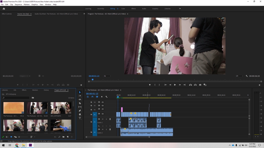The width and height of the screenshot is (264, 148).
Task: Click Program monitor Export Frame camera icon
Action: click(200, 85)
